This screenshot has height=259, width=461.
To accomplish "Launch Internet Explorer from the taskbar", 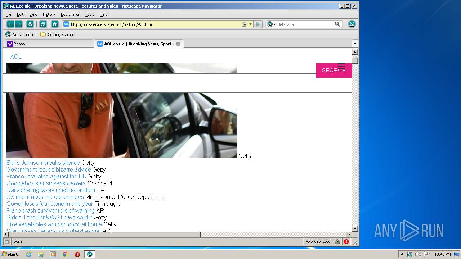I will [x=28, y=254].
